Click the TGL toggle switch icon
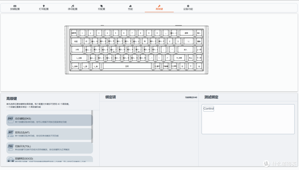 click(x=11, y=148)
